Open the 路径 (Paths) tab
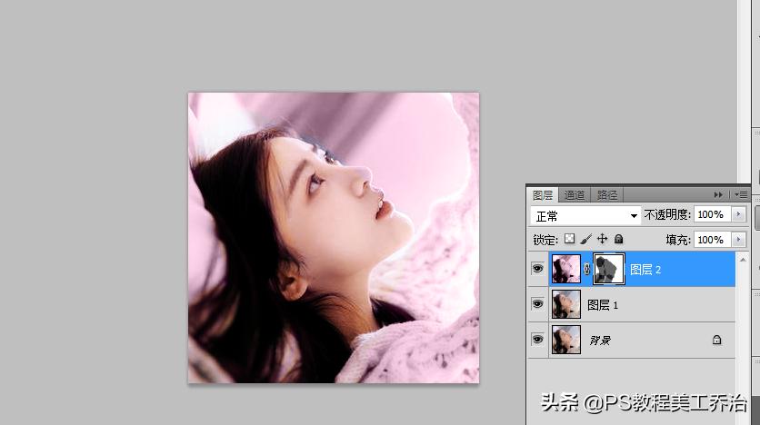The width and height of the screenshot is (760, 425). click(x=607, y=195)
